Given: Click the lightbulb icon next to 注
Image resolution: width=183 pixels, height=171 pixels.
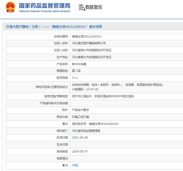Looking at the screenshot, I should (63, 165).
